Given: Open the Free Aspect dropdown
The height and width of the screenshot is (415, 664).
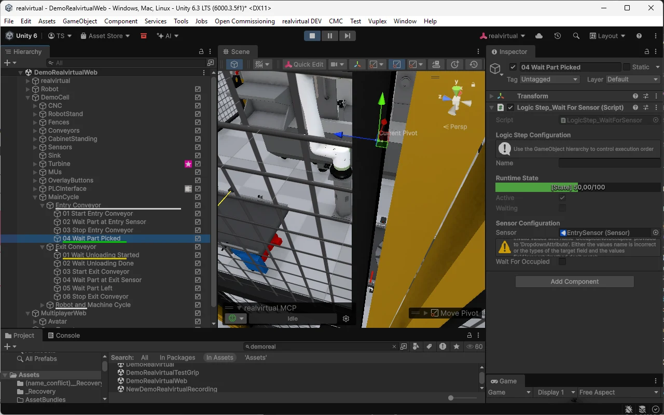Looking at the screenshot, I should click(x=619, y=392).
